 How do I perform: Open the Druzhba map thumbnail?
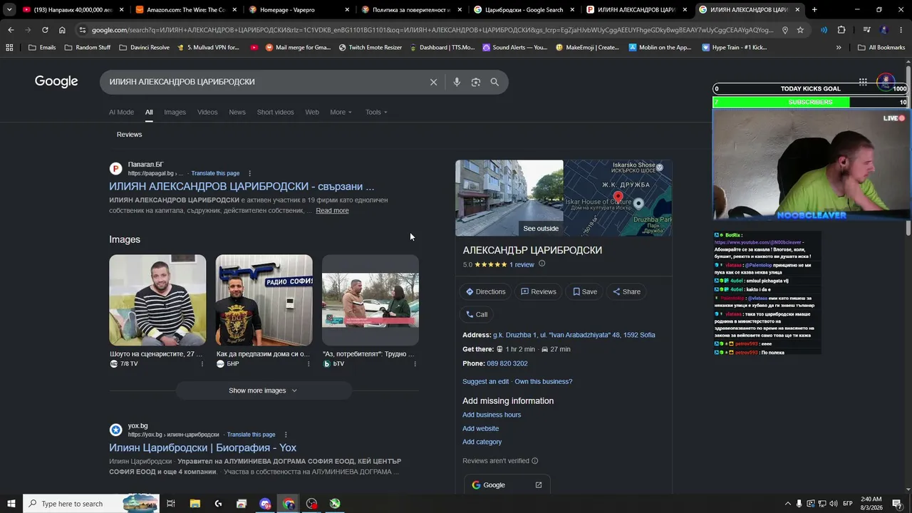[x=618, y=198]
